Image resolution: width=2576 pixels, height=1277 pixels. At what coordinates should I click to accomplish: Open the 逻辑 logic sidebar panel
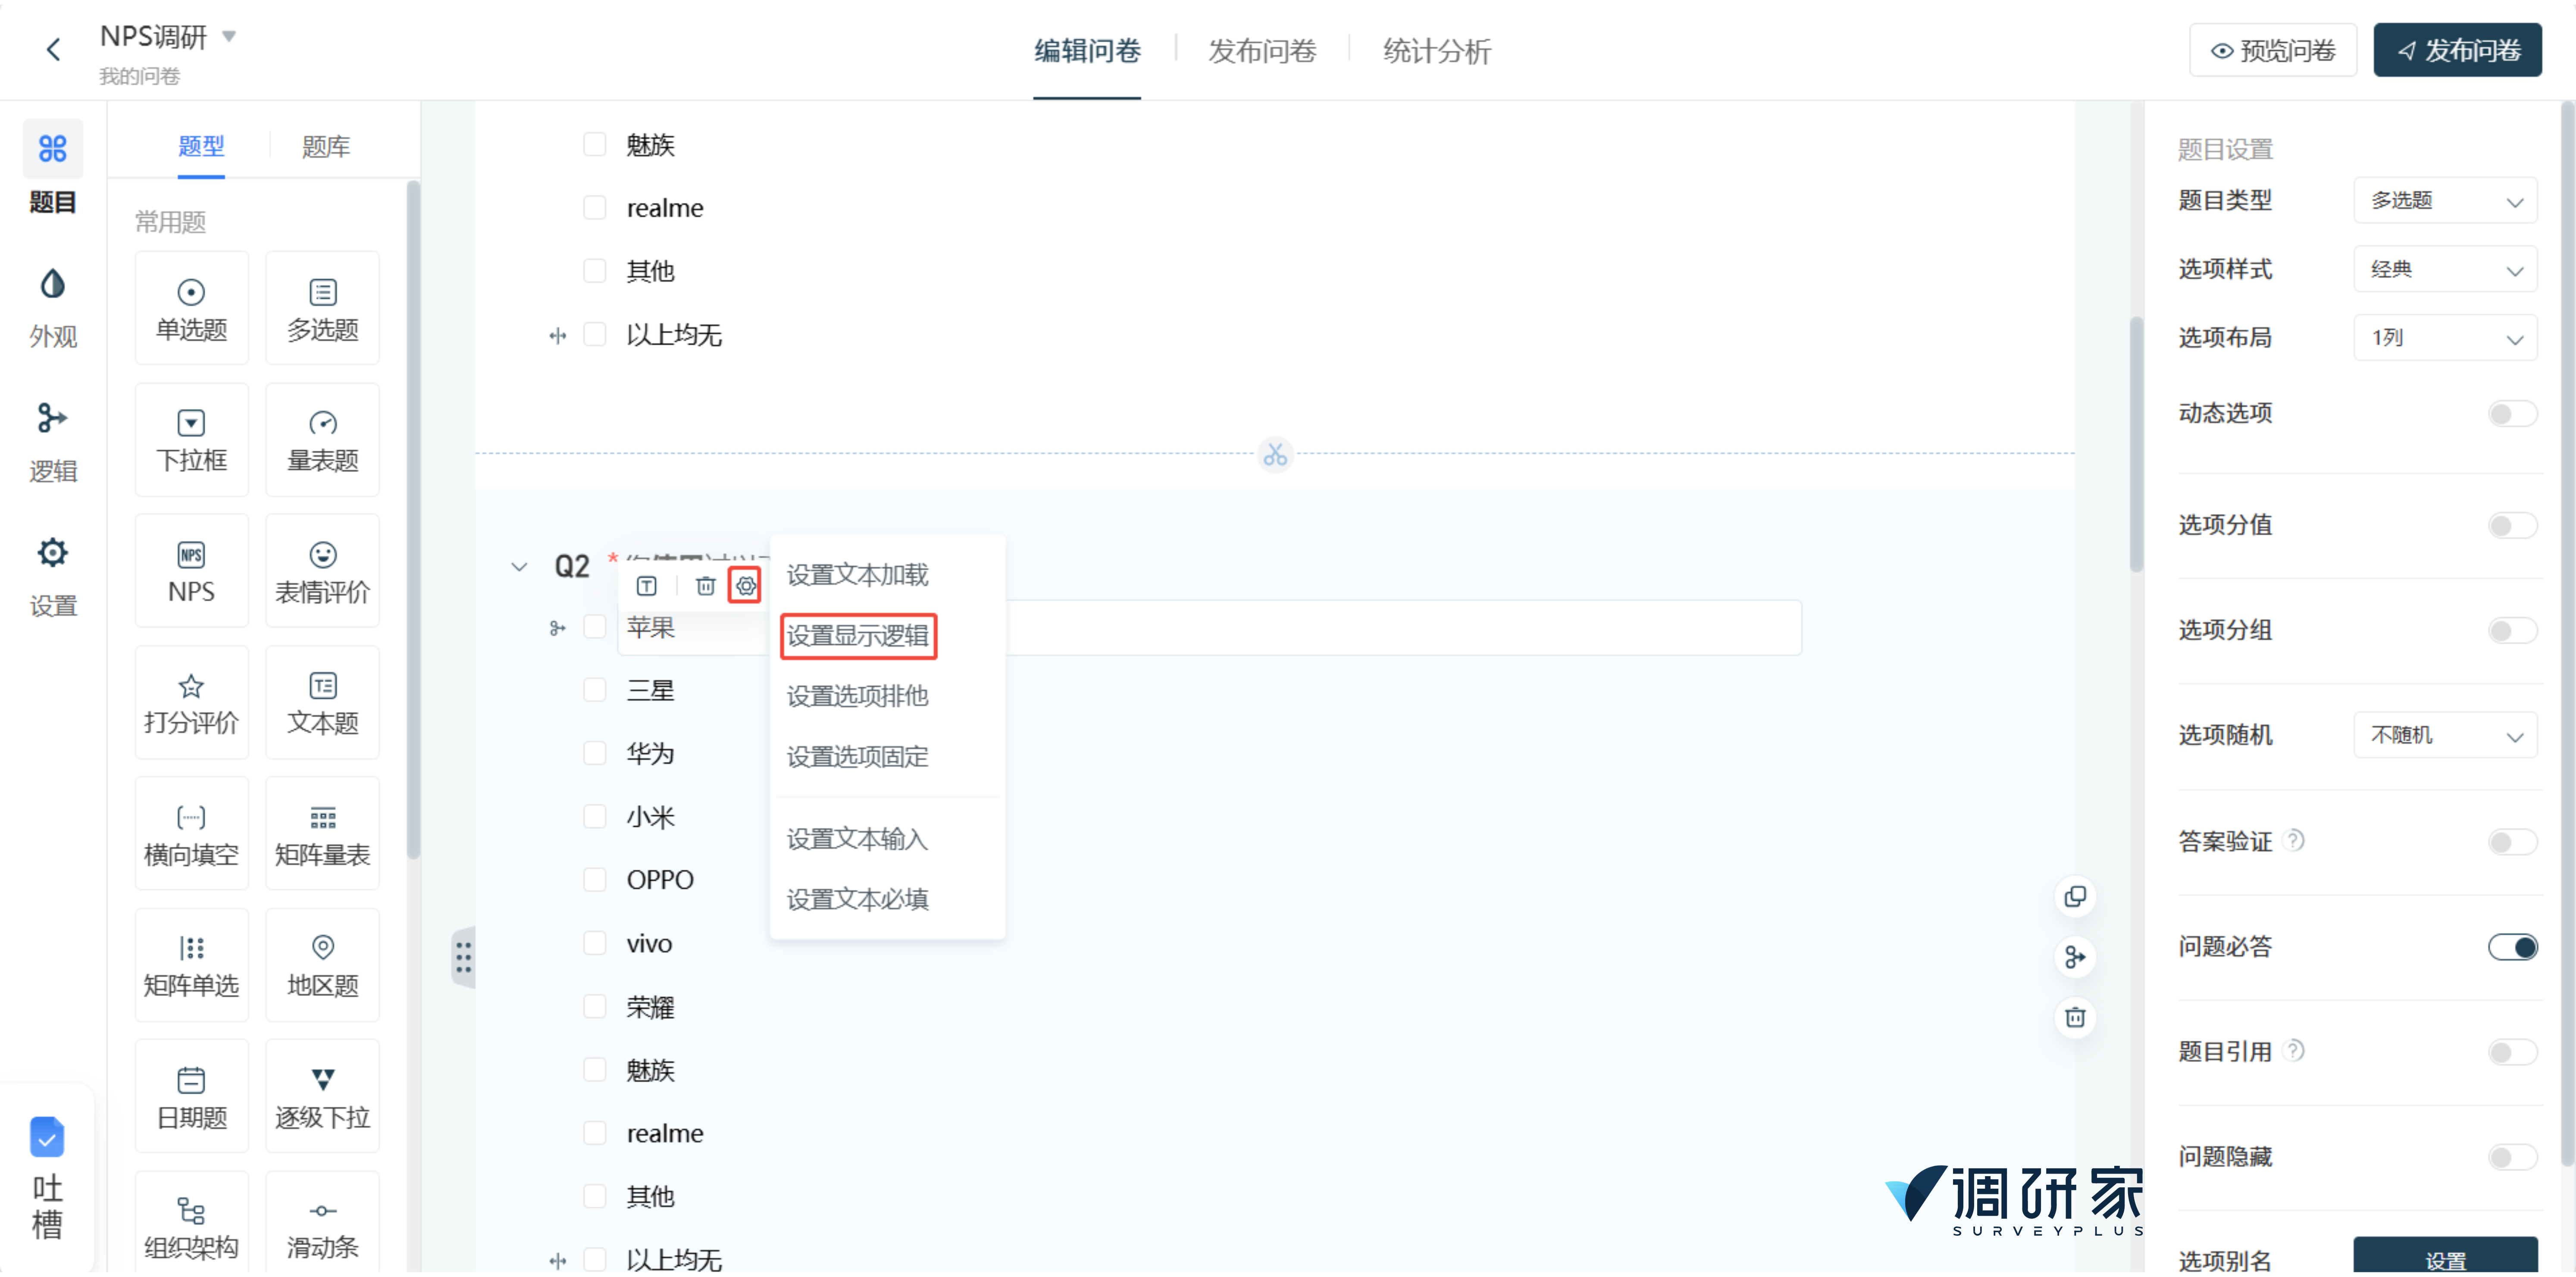coord(52,440)
